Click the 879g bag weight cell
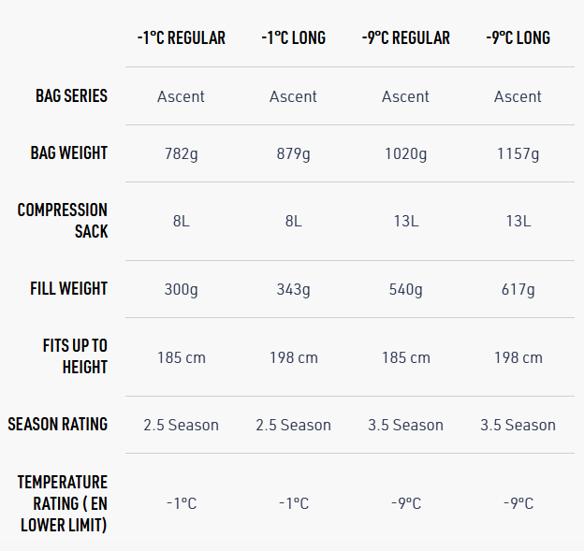The height and width of the screenshot is (551, 584). tap(293, 153)
